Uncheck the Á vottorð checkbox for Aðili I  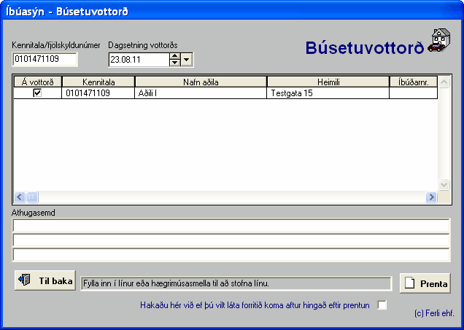38,93
